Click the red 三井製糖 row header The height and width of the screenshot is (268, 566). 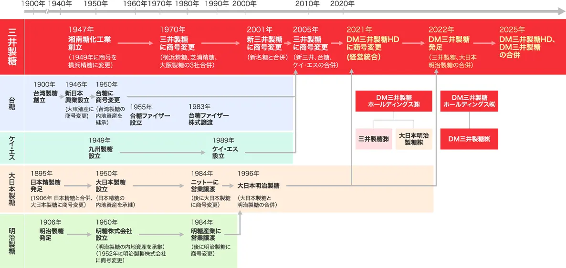coord(12,47)
